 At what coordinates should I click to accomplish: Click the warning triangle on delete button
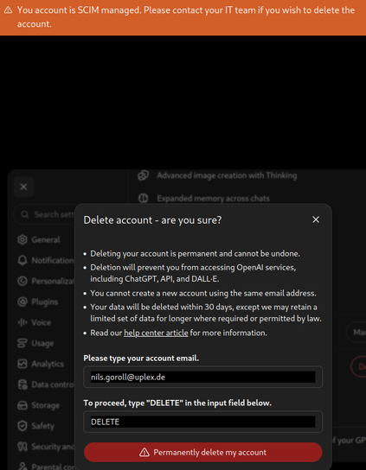(144, 452)
